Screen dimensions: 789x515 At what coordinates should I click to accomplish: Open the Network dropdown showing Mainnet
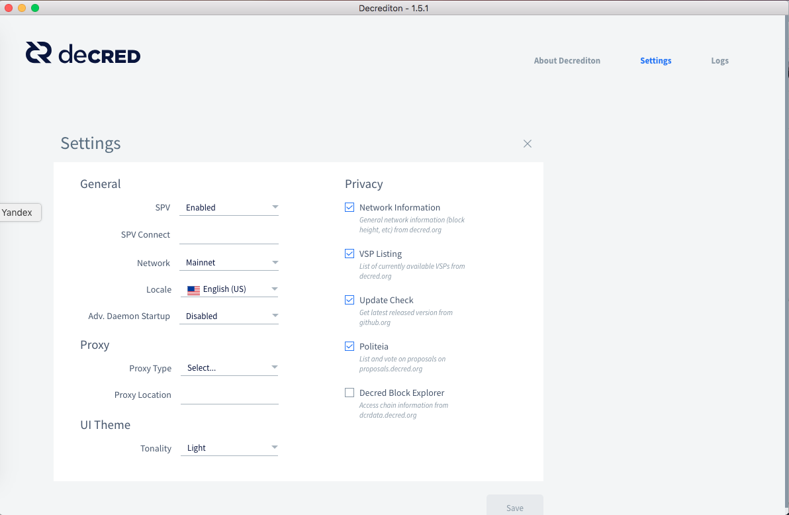229,262
